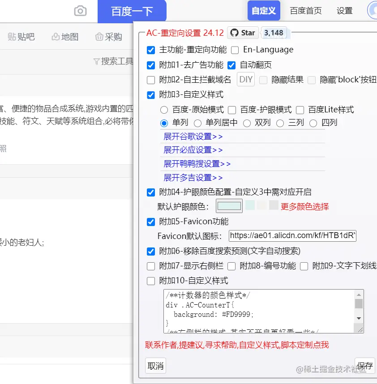Click the 3,148 star count

tap(274, 33)
